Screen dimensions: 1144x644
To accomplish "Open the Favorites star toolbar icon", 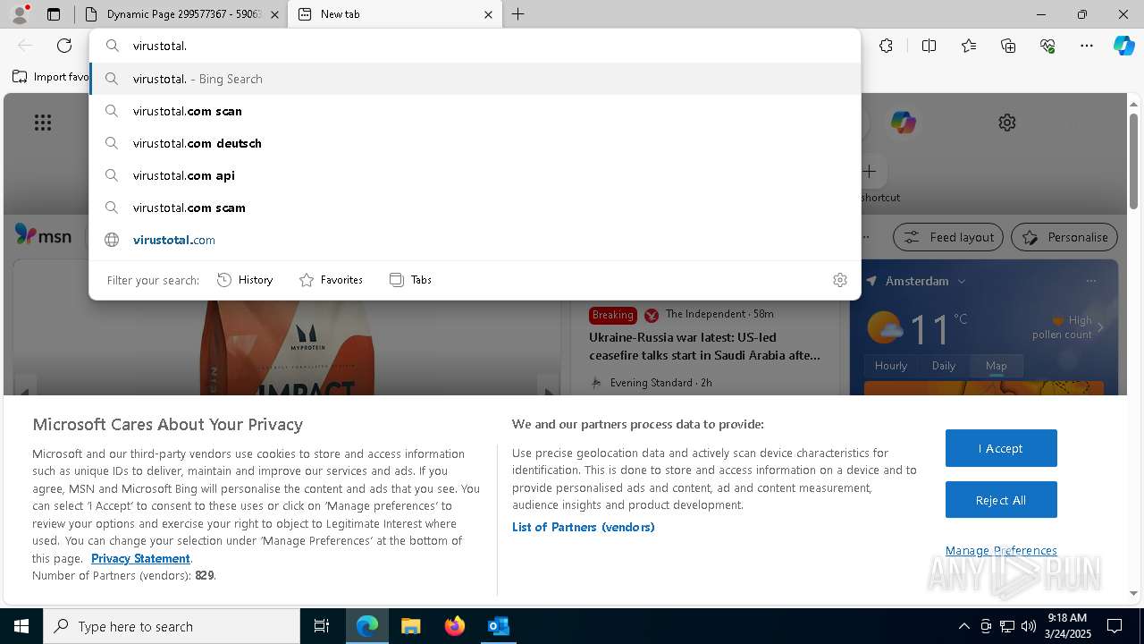I will click(x=969, y=46).
